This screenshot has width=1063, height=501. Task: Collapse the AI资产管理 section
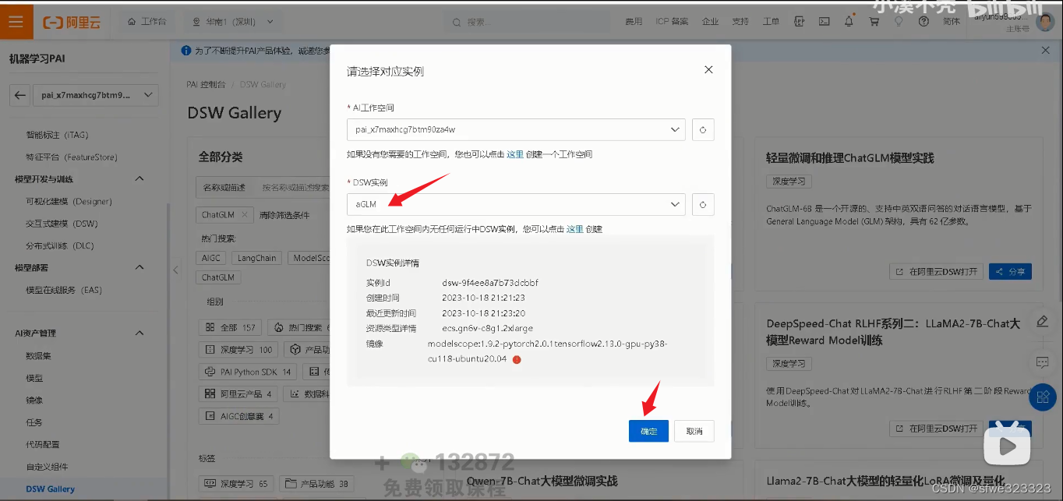tap(139, 333)
